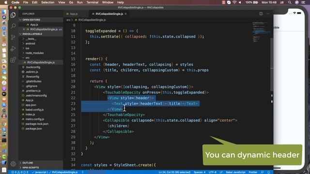This screenshot has width=310, height=174.
Task: Open the View menu
Action: (x=62, y=2)
